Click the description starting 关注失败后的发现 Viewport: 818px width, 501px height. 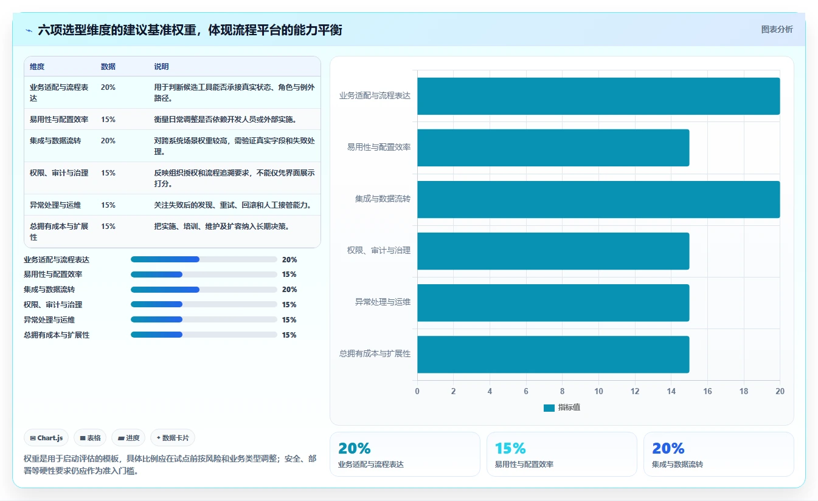pos(233,205)
